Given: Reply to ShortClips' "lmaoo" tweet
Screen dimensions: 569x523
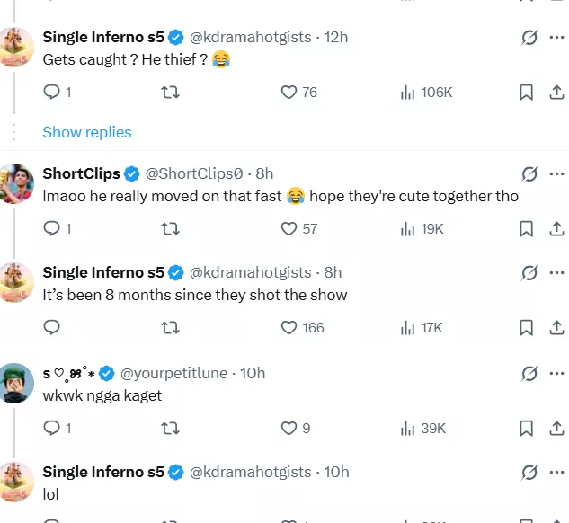Looking at the screenshot, I should [51, 229].
